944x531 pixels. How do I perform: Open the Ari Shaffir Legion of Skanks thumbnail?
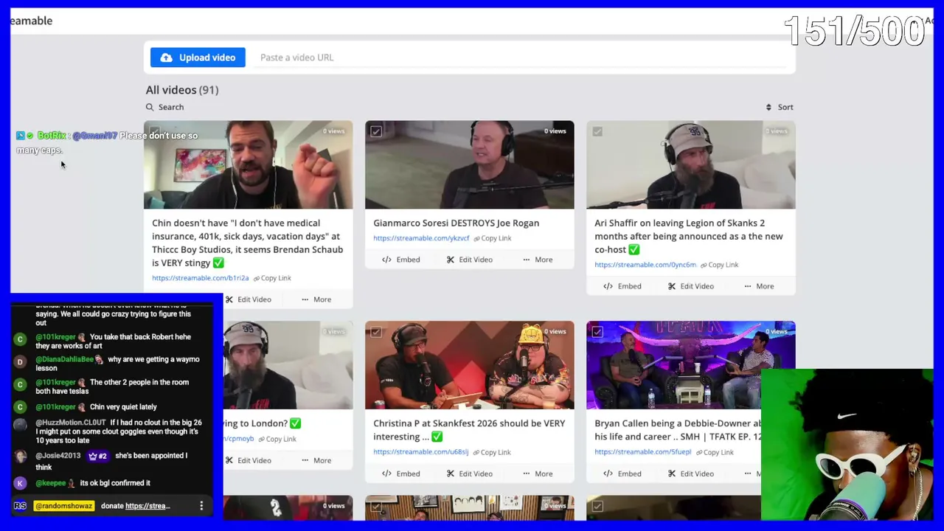690,165
